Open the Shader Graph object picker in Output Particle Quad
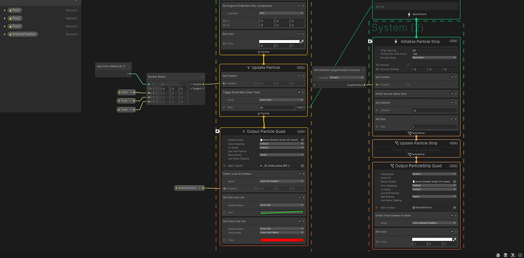 coord(302,140)
